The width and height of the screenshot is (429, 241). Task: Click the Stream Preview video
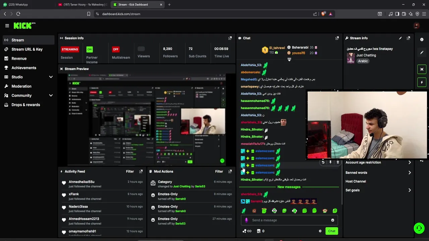146,120
